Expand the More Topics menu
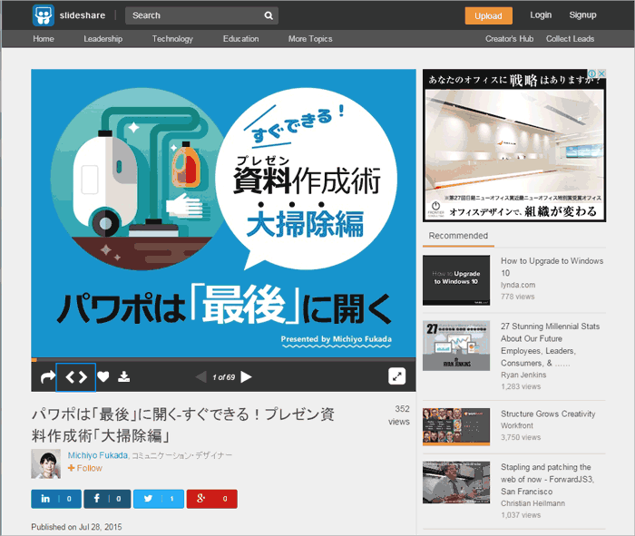635x536 pixels. pyautogui.click(x=310, y=39)
